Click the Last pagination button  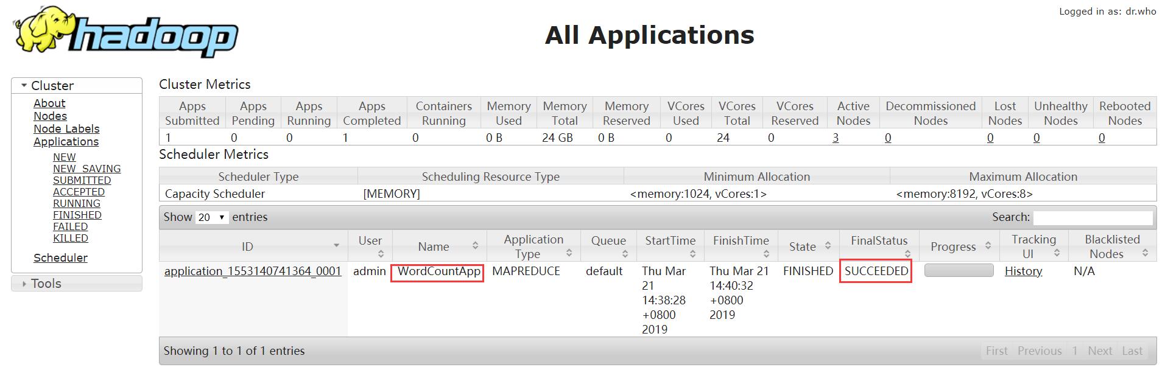coord(1132,351)
